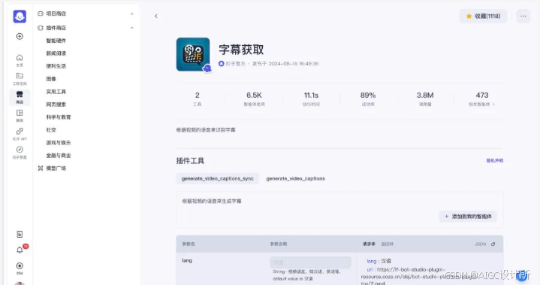Click the 89% 成功率 stat
Image resolution: width=540 pixels, height=285 pixels.
[368, 99]
